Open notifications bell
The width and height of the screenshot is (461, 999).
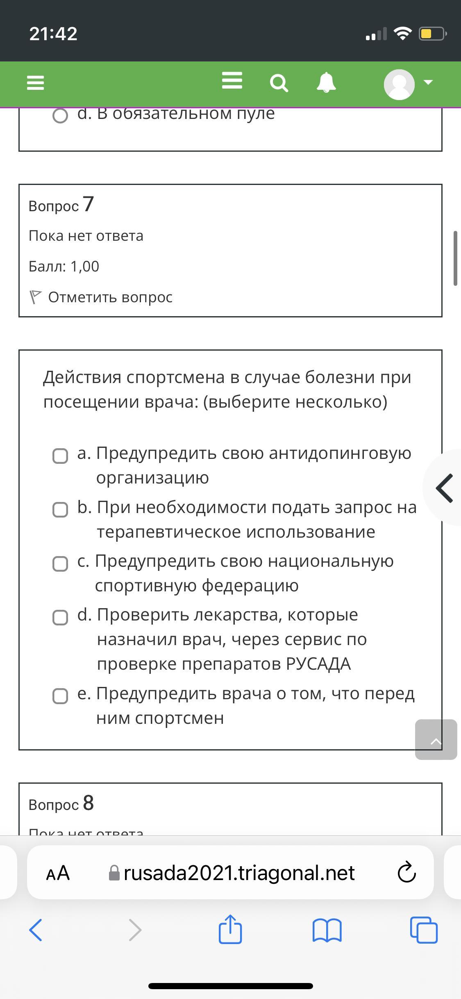click(x=326, y=83)
